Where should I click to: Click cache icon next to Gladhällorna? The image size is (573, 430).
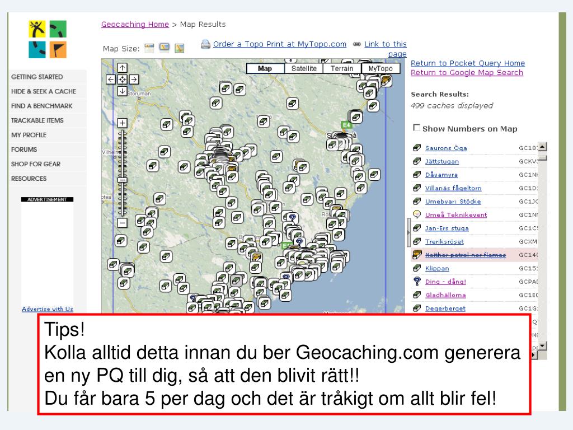(x=416, y=295)
